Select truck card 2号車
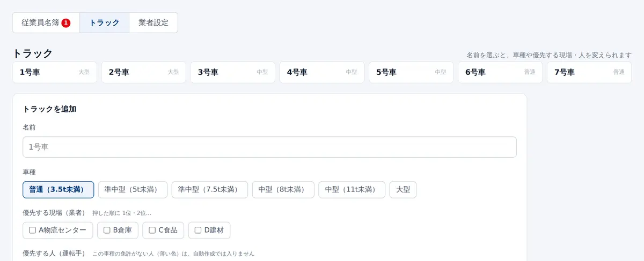The height and width of the screenshot is (261, 644). pos(144,72)
